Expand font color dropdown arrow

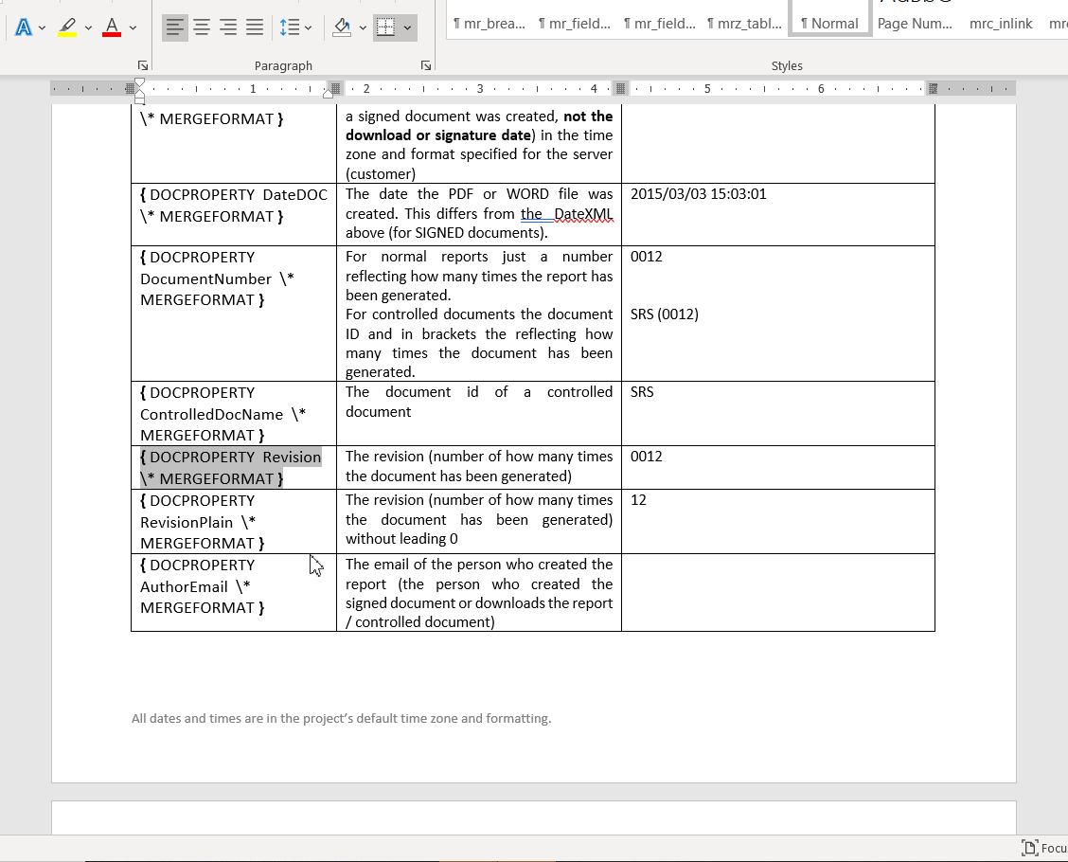(x=133, y=27)
